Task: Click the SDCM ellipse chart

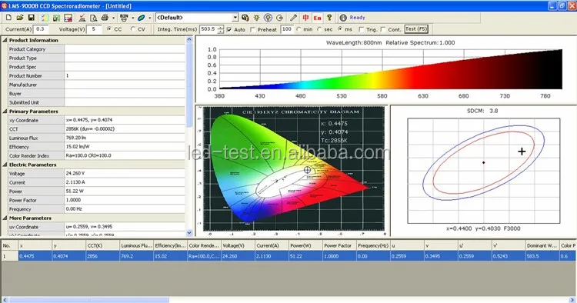Action: [484, 171]
